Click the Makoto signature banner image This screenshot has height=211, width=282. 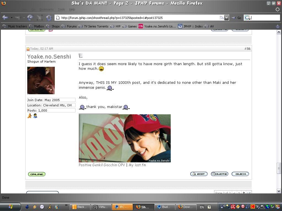point(125,138)
